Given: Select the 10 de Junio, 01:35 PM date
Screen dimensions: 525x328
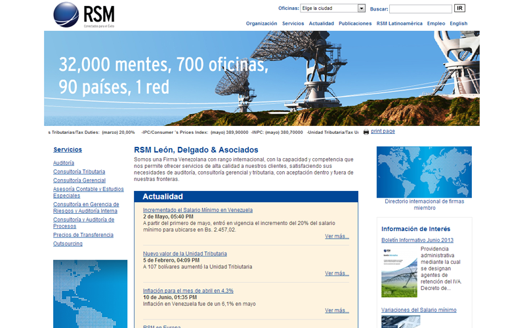Looking at the screenshot, I should coord(170,297).
